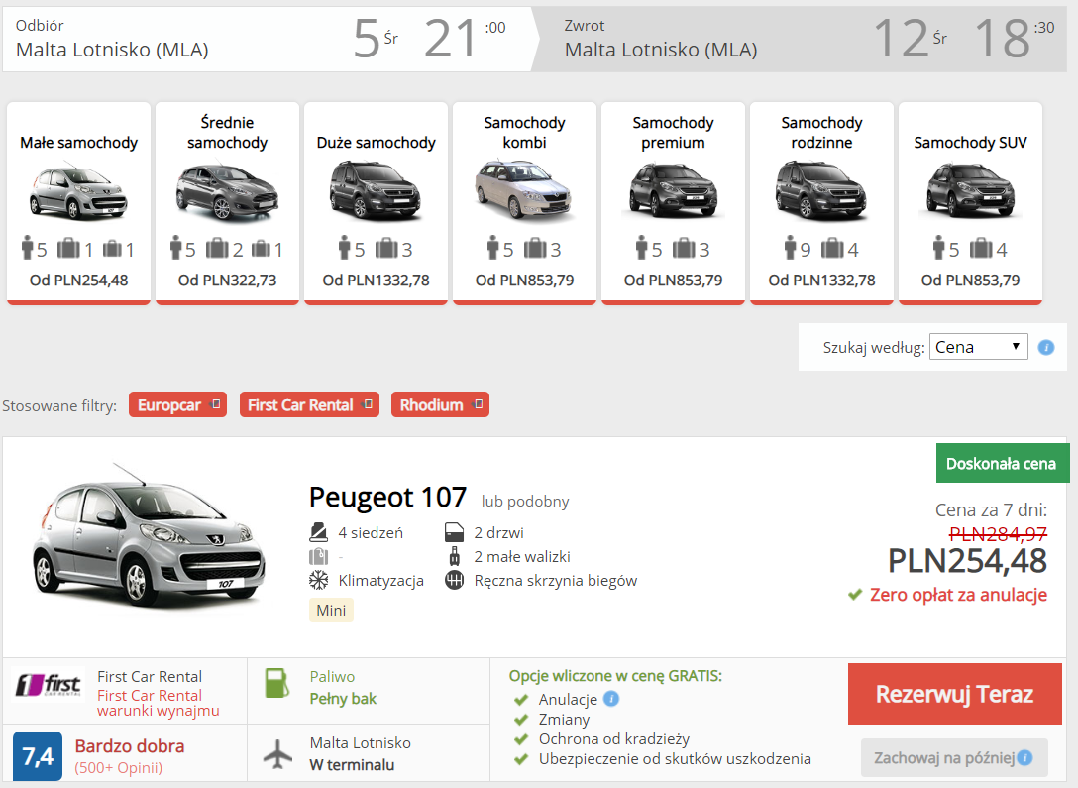
Task: Click the Doskonała cena green badge
Action: tap(1003, 464)
